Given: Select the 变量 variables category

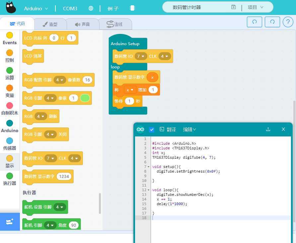Looking at the screenshot, I should click(10, 91).
